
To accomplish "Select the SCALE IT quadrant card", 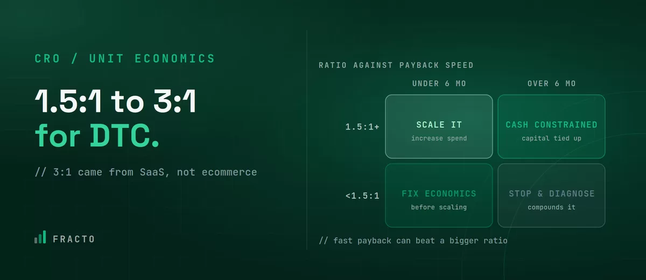I will click(439, 127).
